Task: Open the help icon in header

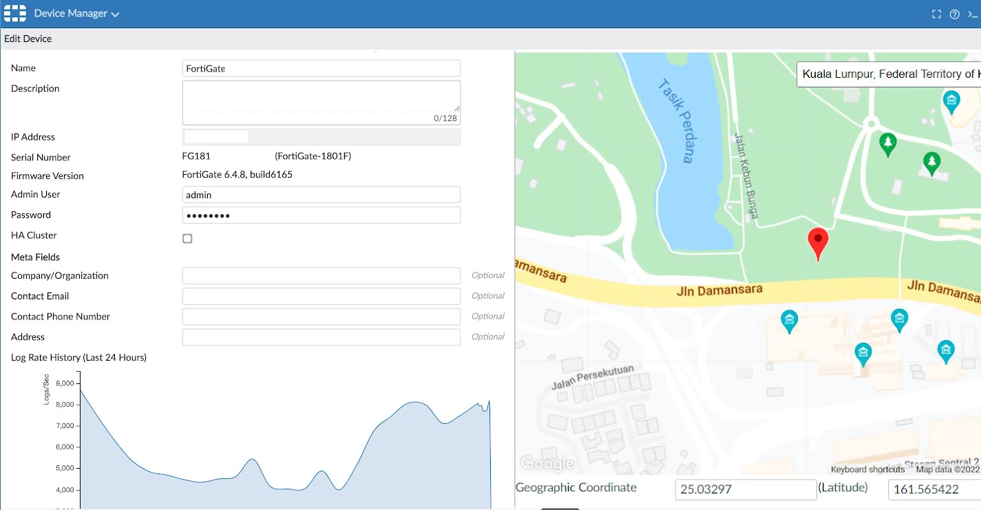Action: (x=955, y=14)
